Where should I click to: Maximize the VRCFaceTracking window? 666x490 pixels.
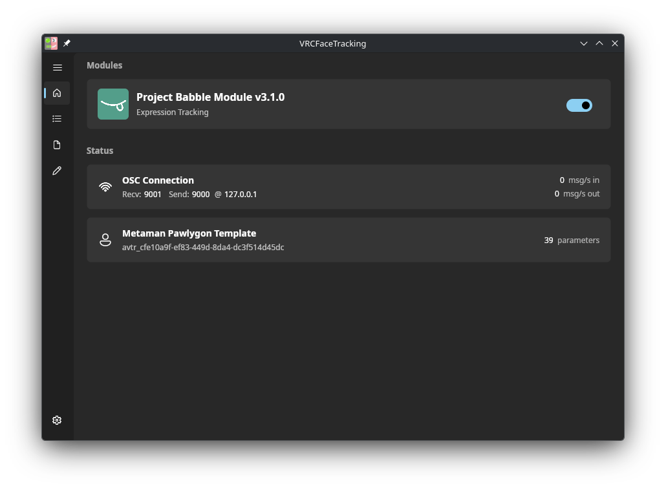[x=599, y=43]
